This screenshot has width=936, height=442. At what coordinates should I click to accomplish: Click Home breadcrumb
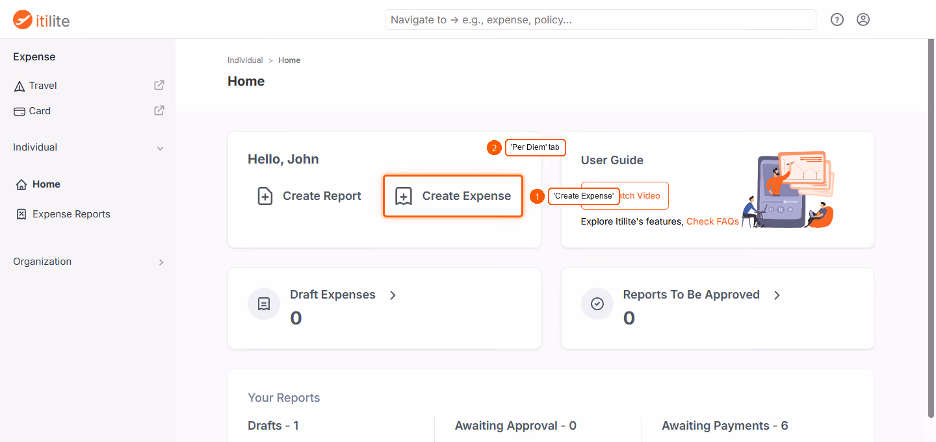(x=289, y=60)
